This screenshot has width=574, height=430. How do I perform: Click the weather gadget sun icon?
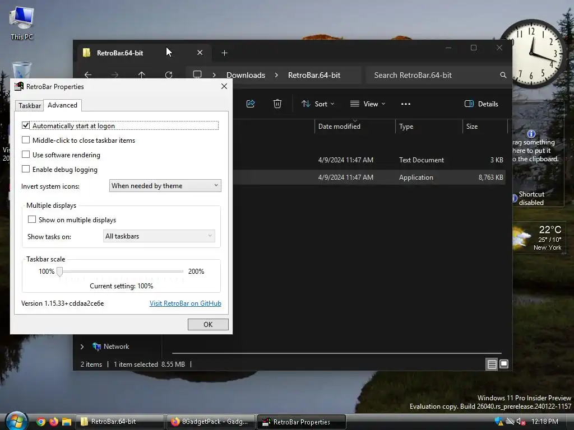(521, 237)
